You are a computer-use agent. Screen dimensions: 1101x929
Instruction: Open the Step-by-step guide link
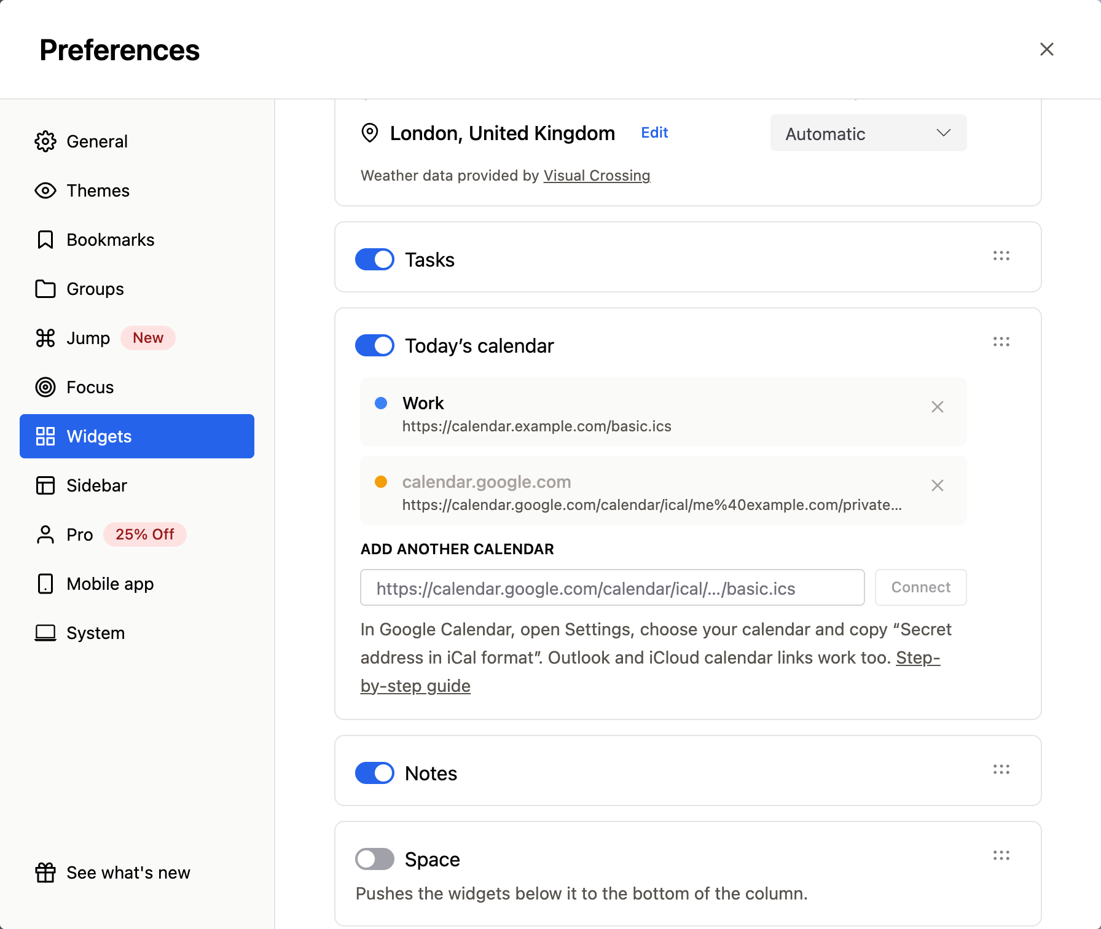pyautogui.click(x=415, y=686)
